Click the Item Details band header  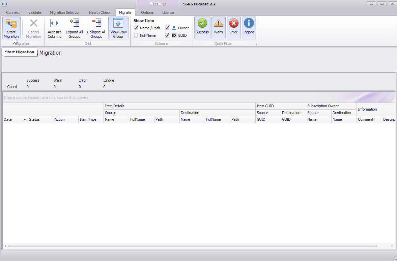click(180, 106)
